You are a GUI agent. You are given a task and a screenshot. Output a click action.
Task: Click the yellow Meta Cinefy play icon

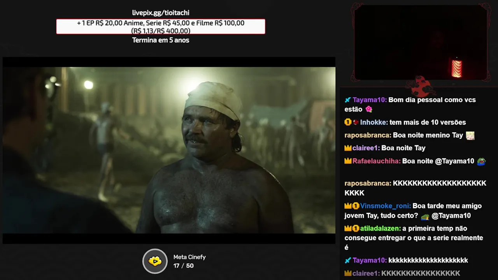coord(155,261)
